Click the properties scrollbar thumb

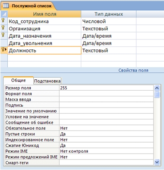coord(157,95)
